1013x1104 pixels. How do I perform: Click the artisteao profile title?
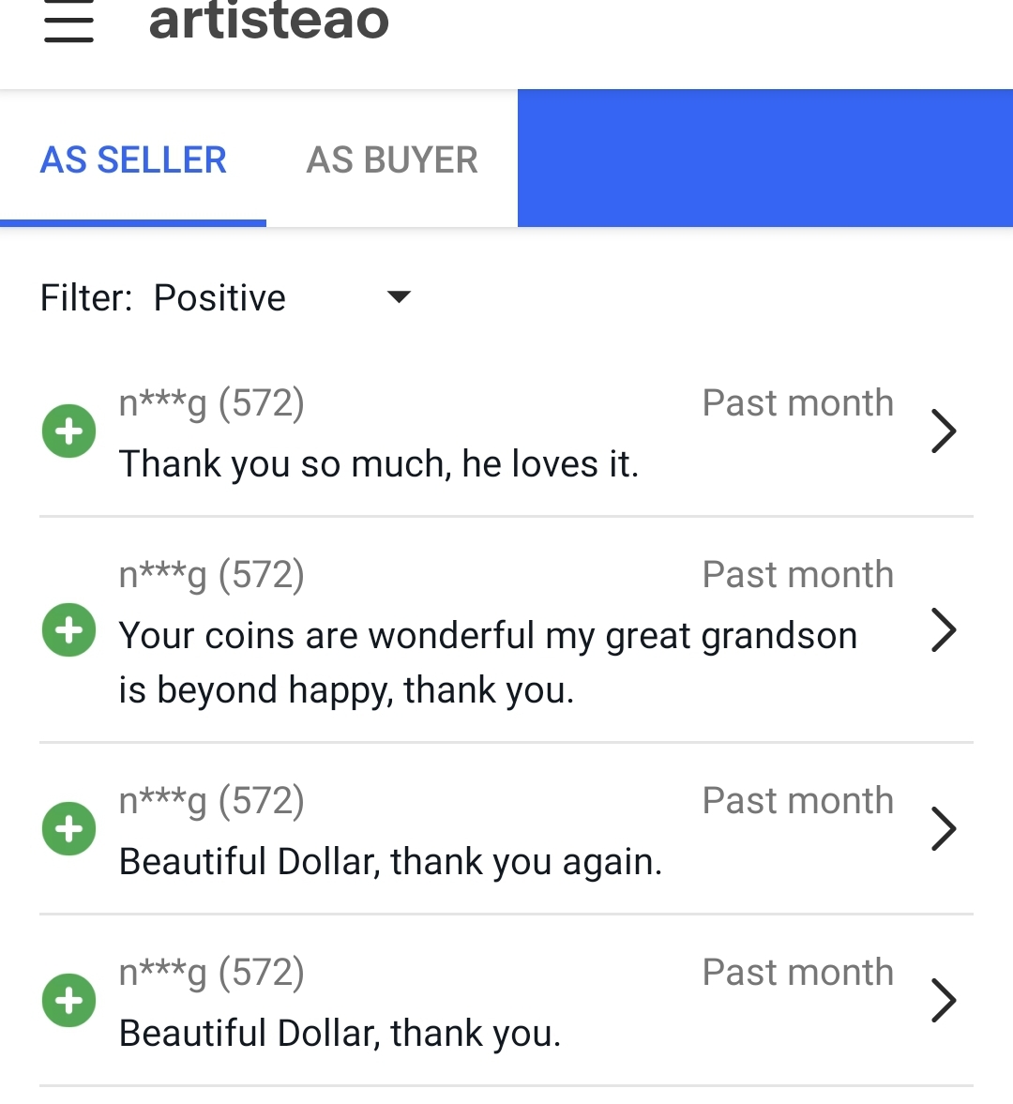pyautogui.click(x=269, y=22)
